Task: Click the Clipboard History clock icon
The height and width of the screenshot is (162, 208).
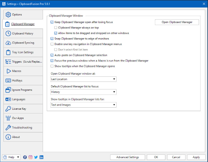Action: point(8,33)
